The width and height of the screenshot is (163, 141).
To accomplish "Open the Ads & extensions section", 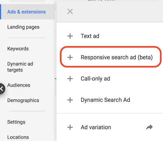I will pyautogui.click(x=27, y=12).
